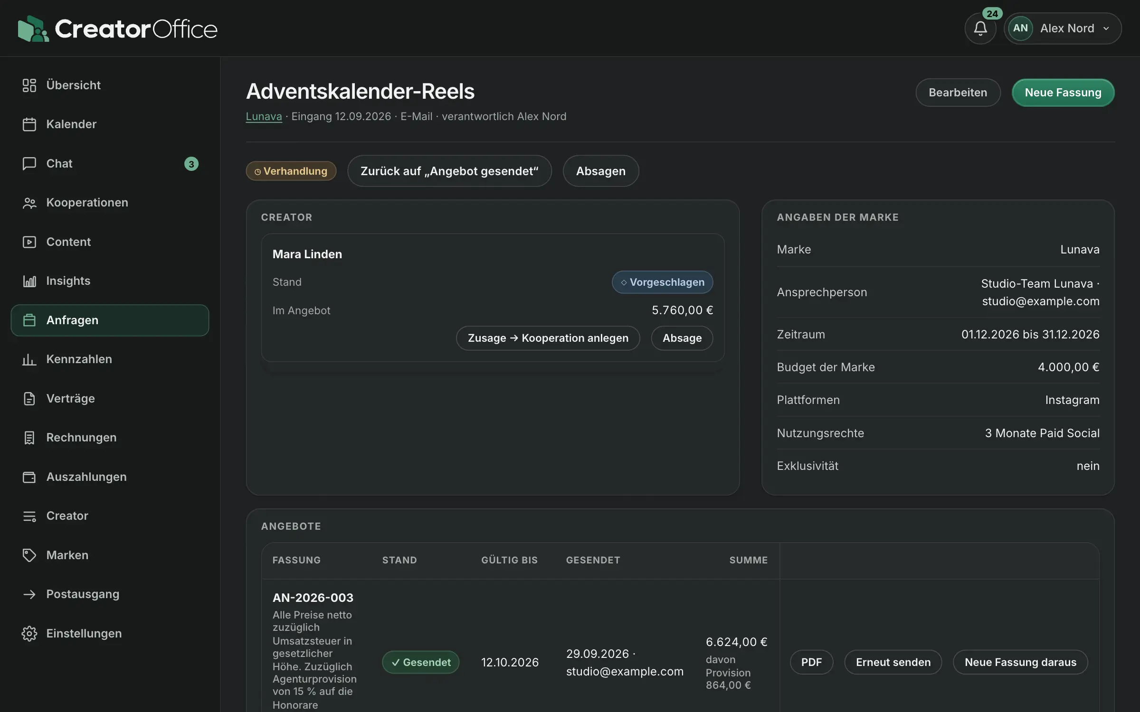Click the 4.000,00 € brand budget value
This screenshot has height=712, width=1140.
click(1068, 367)
